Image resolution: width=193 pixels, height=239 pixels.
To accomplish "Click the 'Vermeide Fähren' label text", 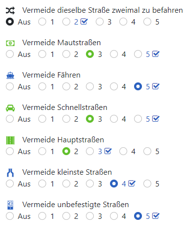I will tap(52, 75).
